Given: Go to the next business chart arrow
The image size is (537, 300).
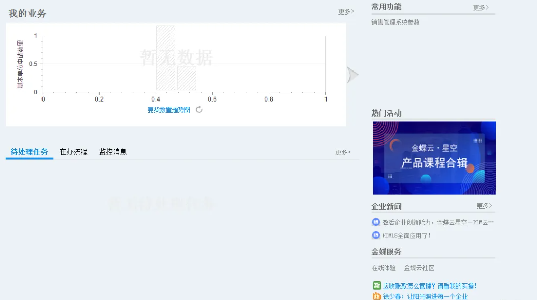Looking at the screenshot, I should pos(352,75).
